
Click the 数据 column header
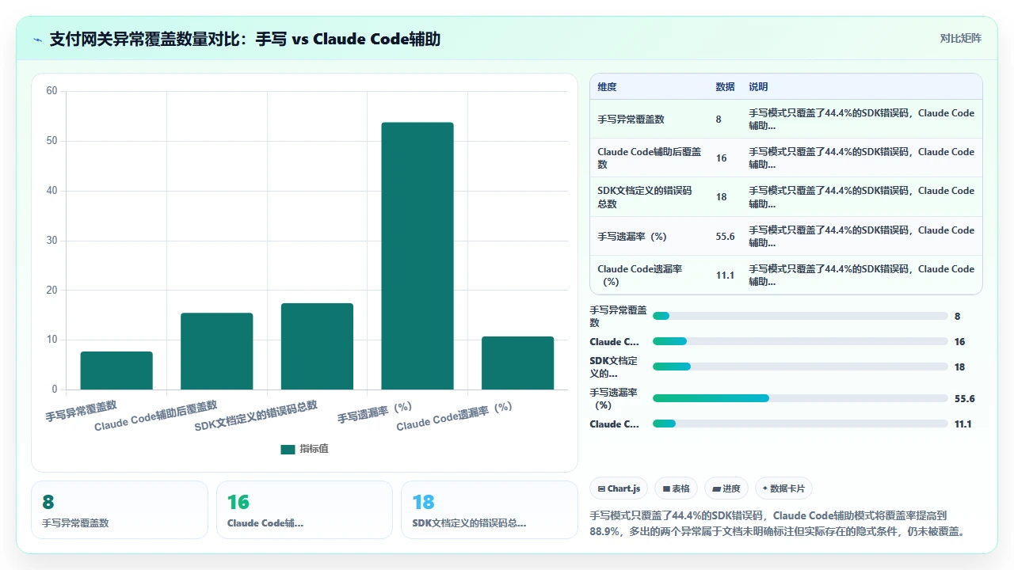pyautogui.click(x=725, y=86)
